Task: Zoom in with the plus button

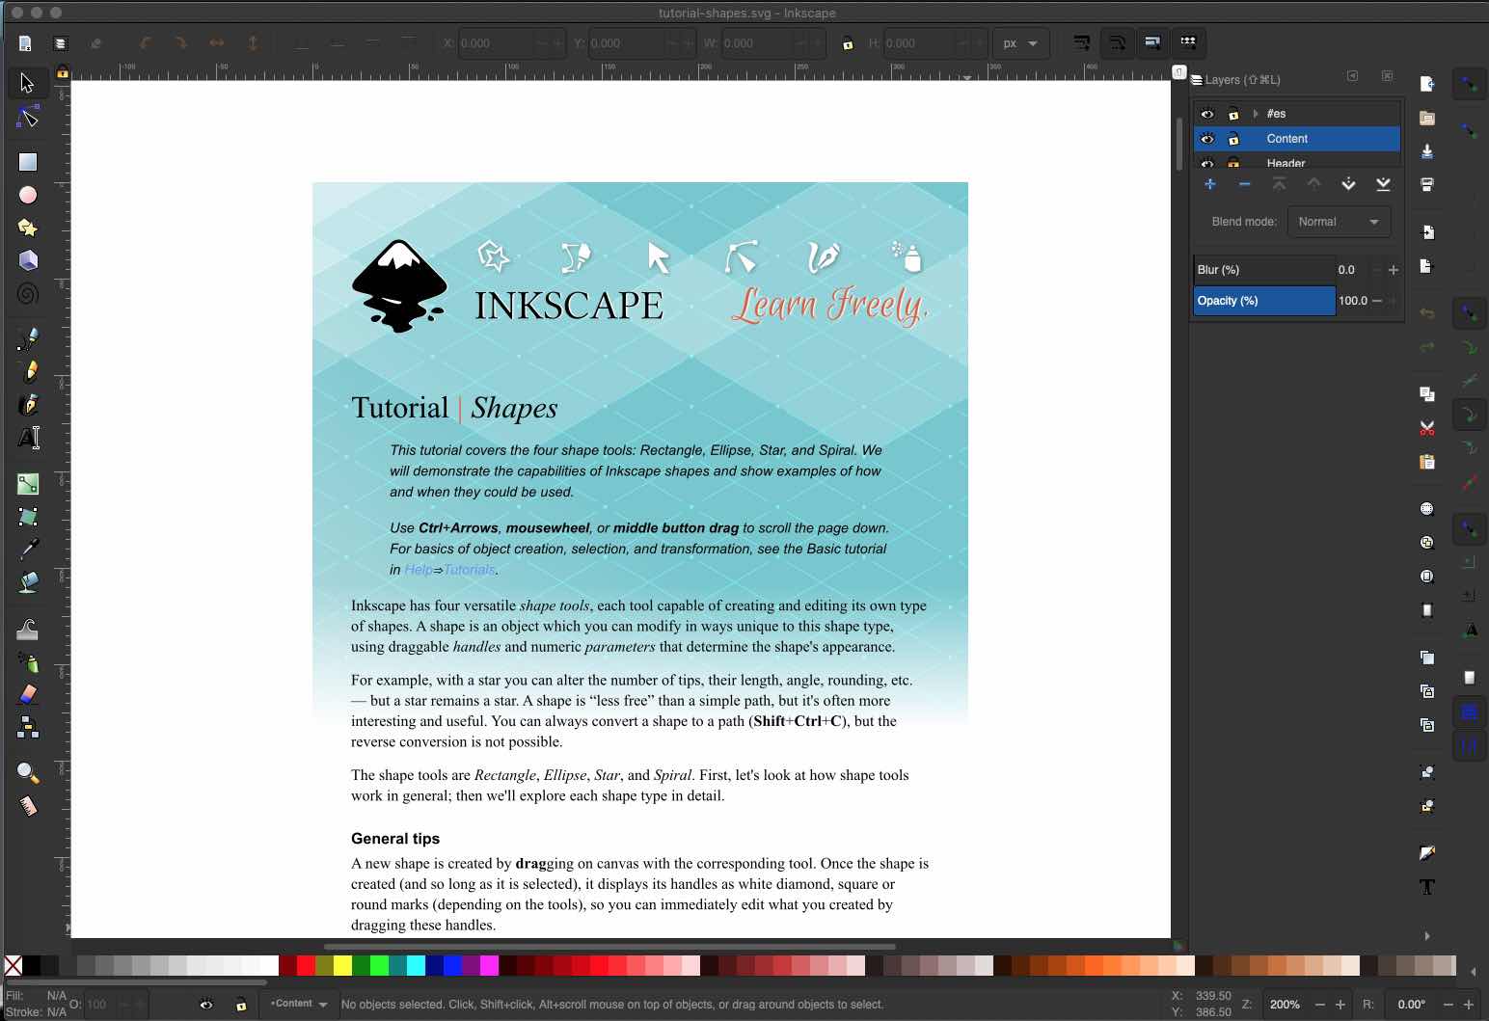Action: click(1340, 1005)
